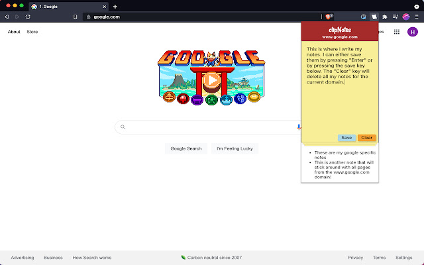
Task: Open the Terms footer link
Action: (x=379, y=258)
